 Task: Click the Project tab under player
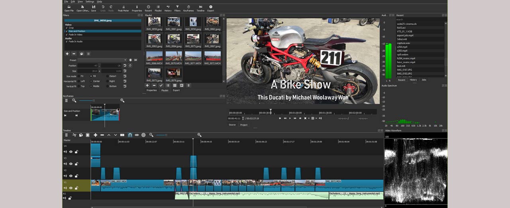click(244, 125)
